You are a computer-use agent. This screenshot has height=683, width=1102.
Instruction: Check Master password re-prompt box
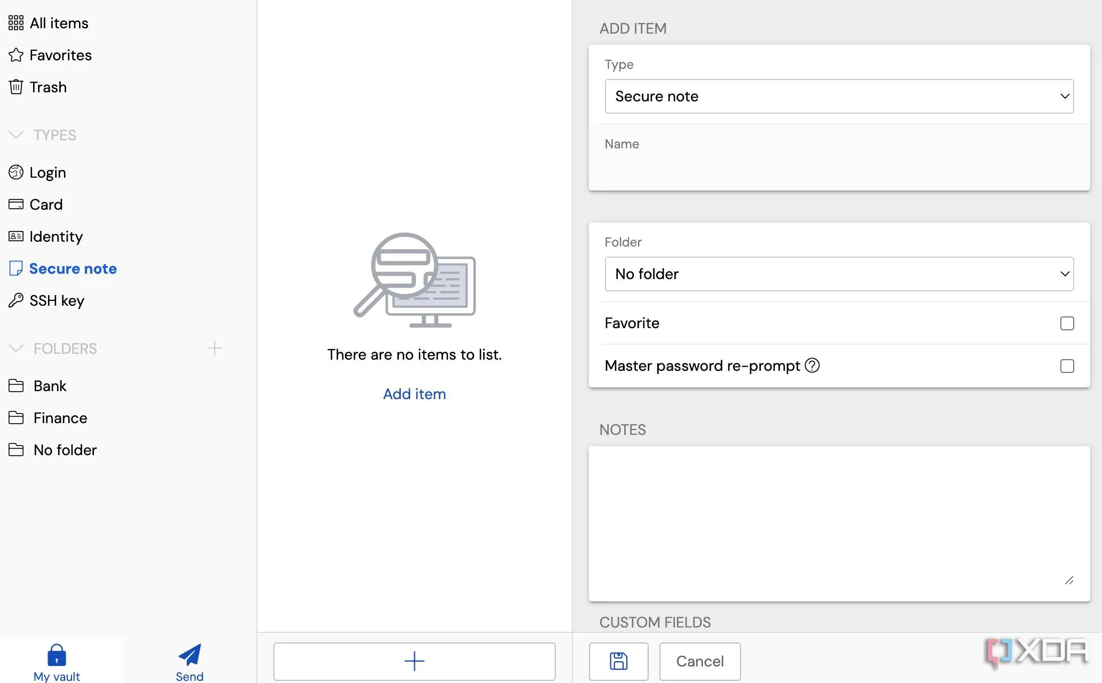click(1067, 366)
